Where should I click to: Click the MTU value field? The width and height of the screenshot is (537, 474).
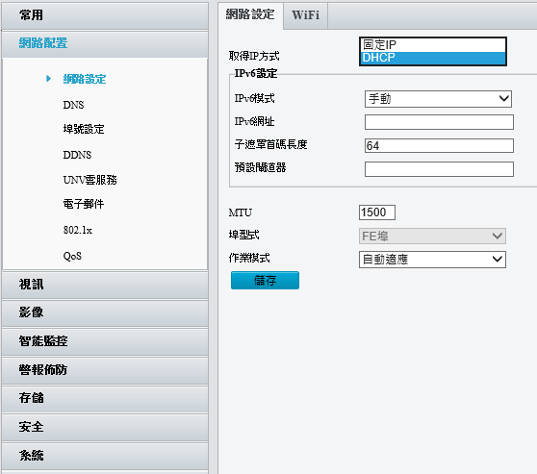pyautogui.click(x=377, y=212)
